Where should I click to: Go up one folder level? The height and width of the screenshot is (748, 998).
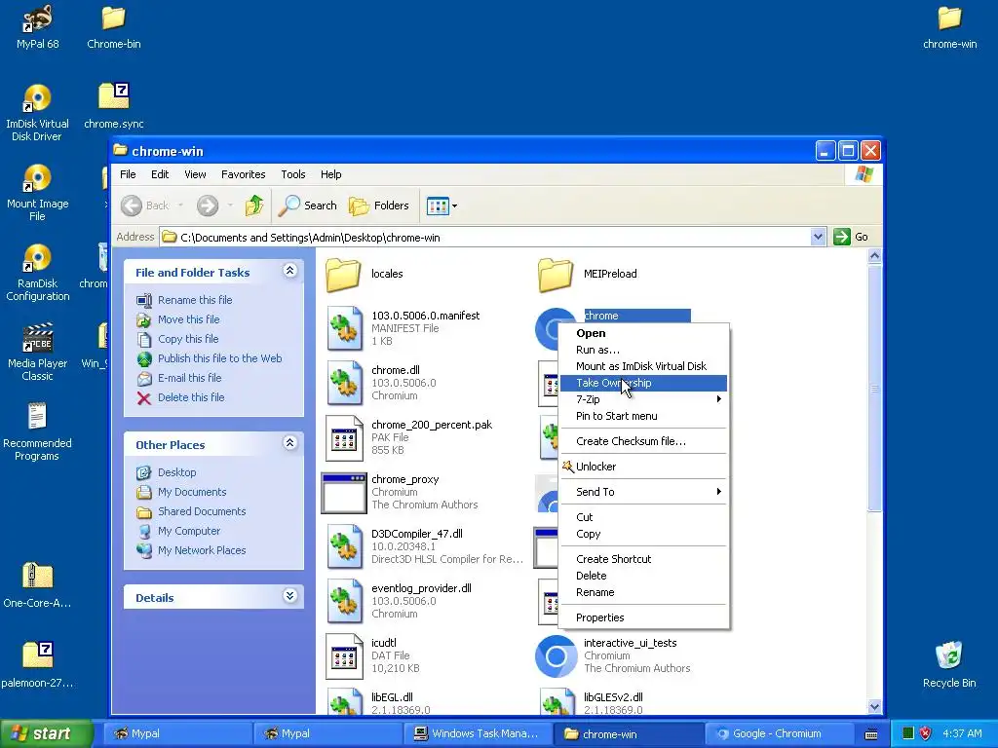[x=254, y=206]
